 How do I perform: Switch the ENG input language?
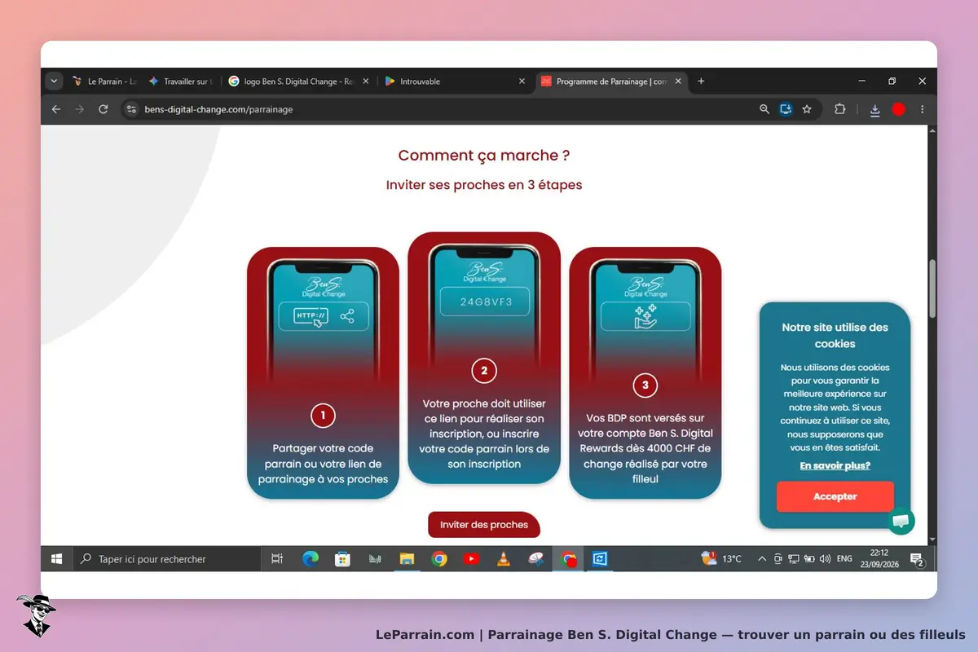pos(844,559)
